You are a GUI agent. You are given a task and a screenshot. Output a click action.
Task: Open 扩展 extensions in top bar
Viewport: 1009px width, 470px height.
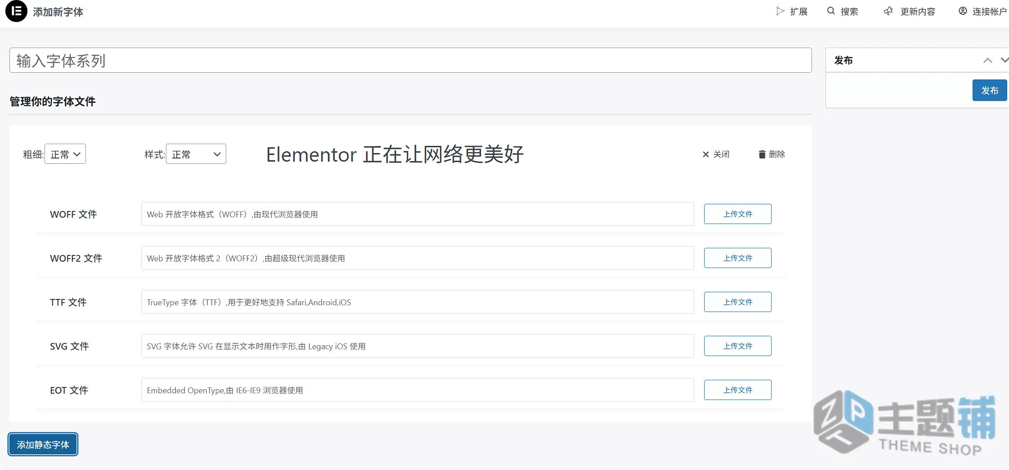792,12
